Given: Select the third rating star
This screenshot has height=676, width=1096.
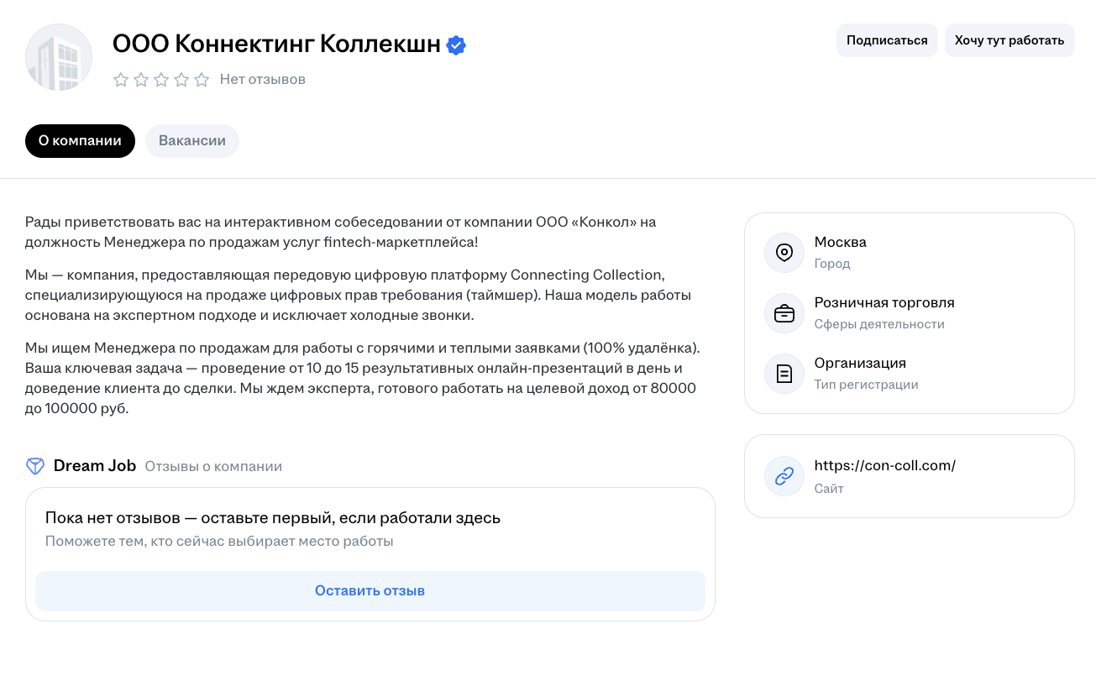Looking at the screenshot, I should click(161, 80).
